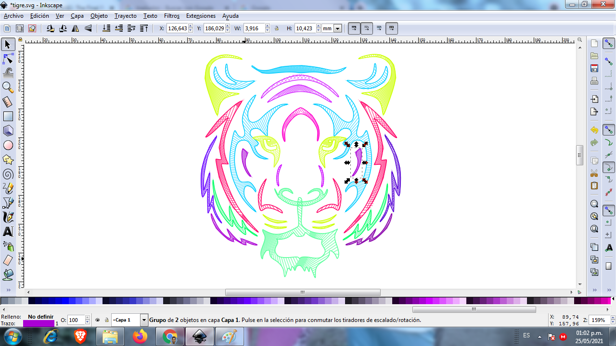
Task: Click the horizontal canvas scrollbar thumb
Action: click(x=303, y=292)
